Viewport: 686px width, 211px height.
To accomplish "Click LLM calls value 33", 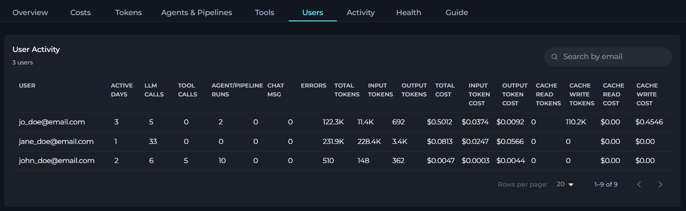I will pos(154,141).
